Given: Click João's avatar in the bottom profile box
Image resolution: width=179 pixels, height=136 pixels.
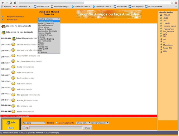Looking at the screenshot, I should 8,122.
